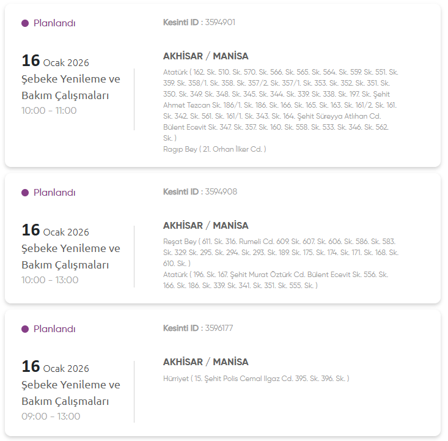Click the Reşat Bey street list
The width and height of the screenshot is (448, 441).
(x=281, y=252)
